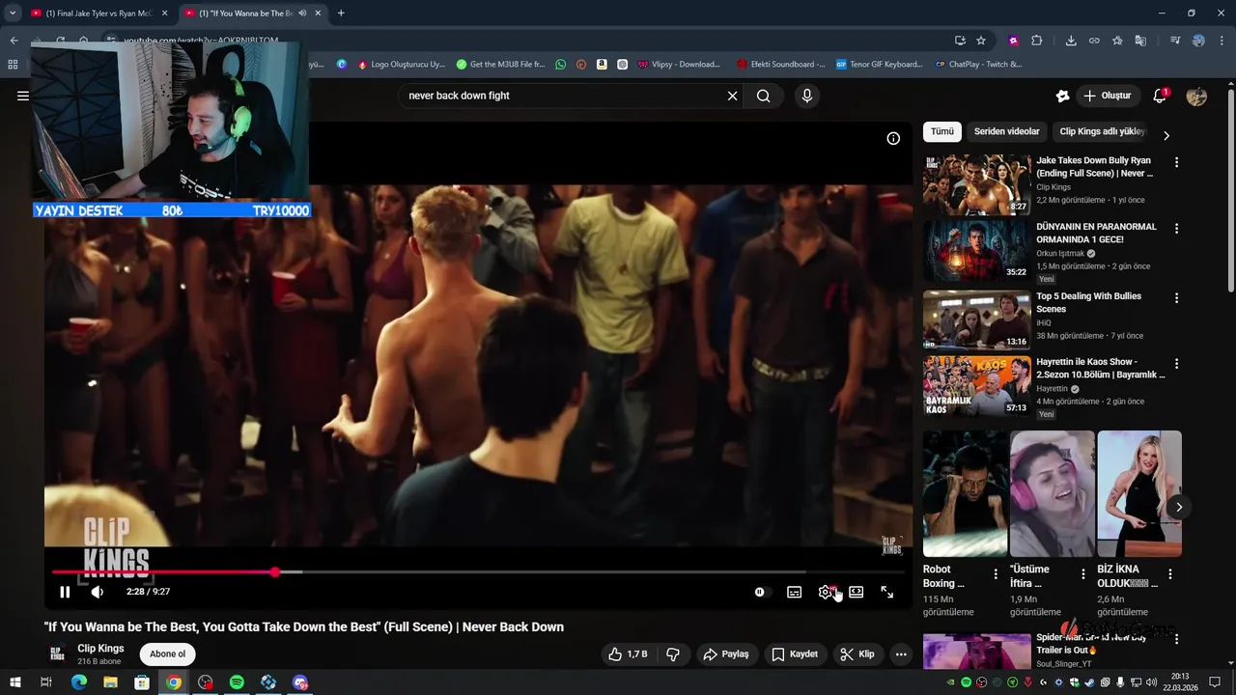
Task: Open Tenor GIF Keyboard bookmark
Action: pyautogui.click(x=880, y=65)
